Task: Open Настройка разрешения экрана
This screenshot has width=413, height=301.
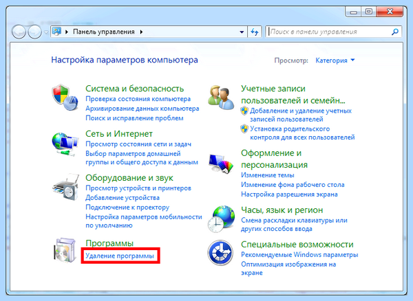Action: [289, 194]
